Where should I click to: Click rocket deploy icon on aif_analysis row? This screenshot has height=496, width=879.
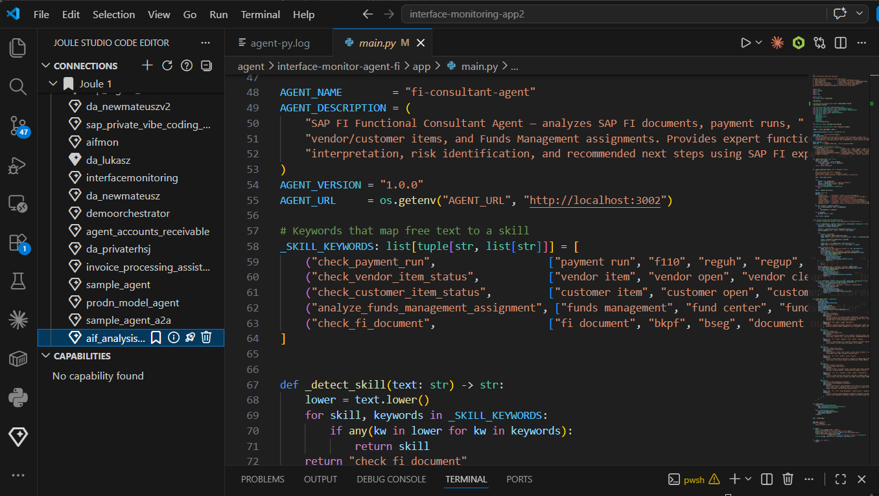click(x=190, y=337)
